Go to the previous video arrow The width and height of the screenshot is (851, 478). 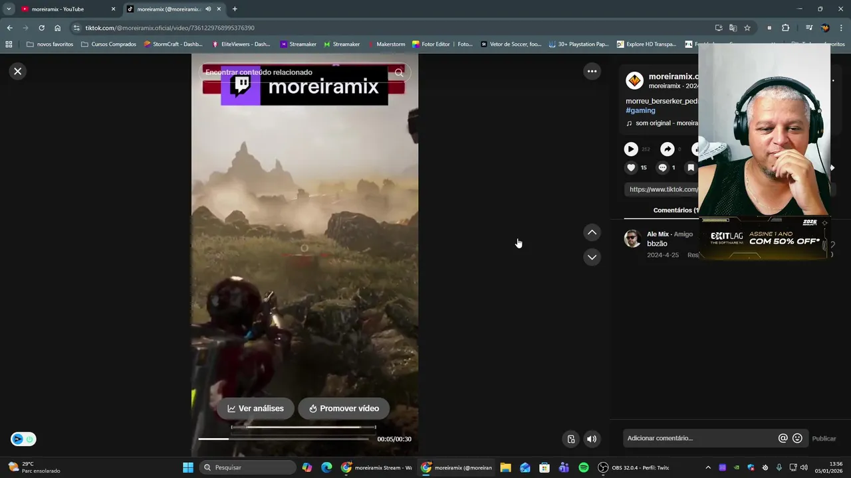pos(592,232)
